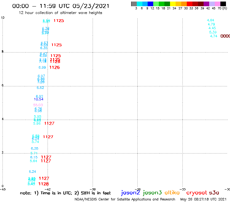Click the 4.79 wave height reading
Image resolution: width=230 pixels, height=202 pixels.
pos(211,24)
